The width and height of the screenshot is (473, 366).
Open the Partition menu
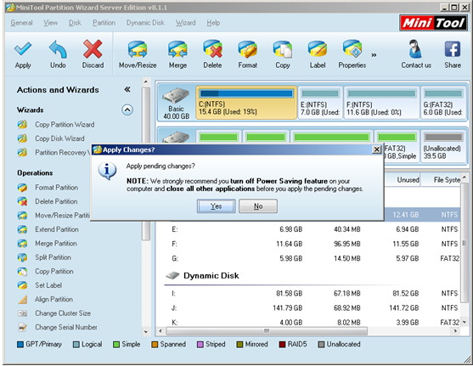click(x=104, y=23)
